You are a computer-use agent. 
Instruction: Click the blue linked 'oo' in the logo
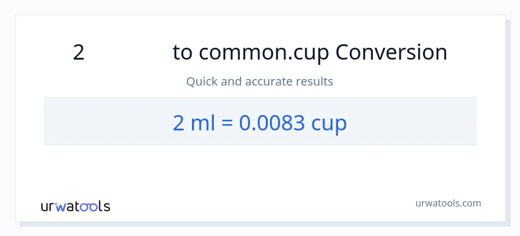click(x=90, y=206)
